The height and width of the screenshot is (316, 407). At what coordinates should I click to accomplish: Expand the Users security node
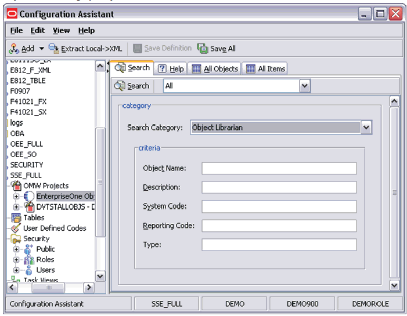16,270
